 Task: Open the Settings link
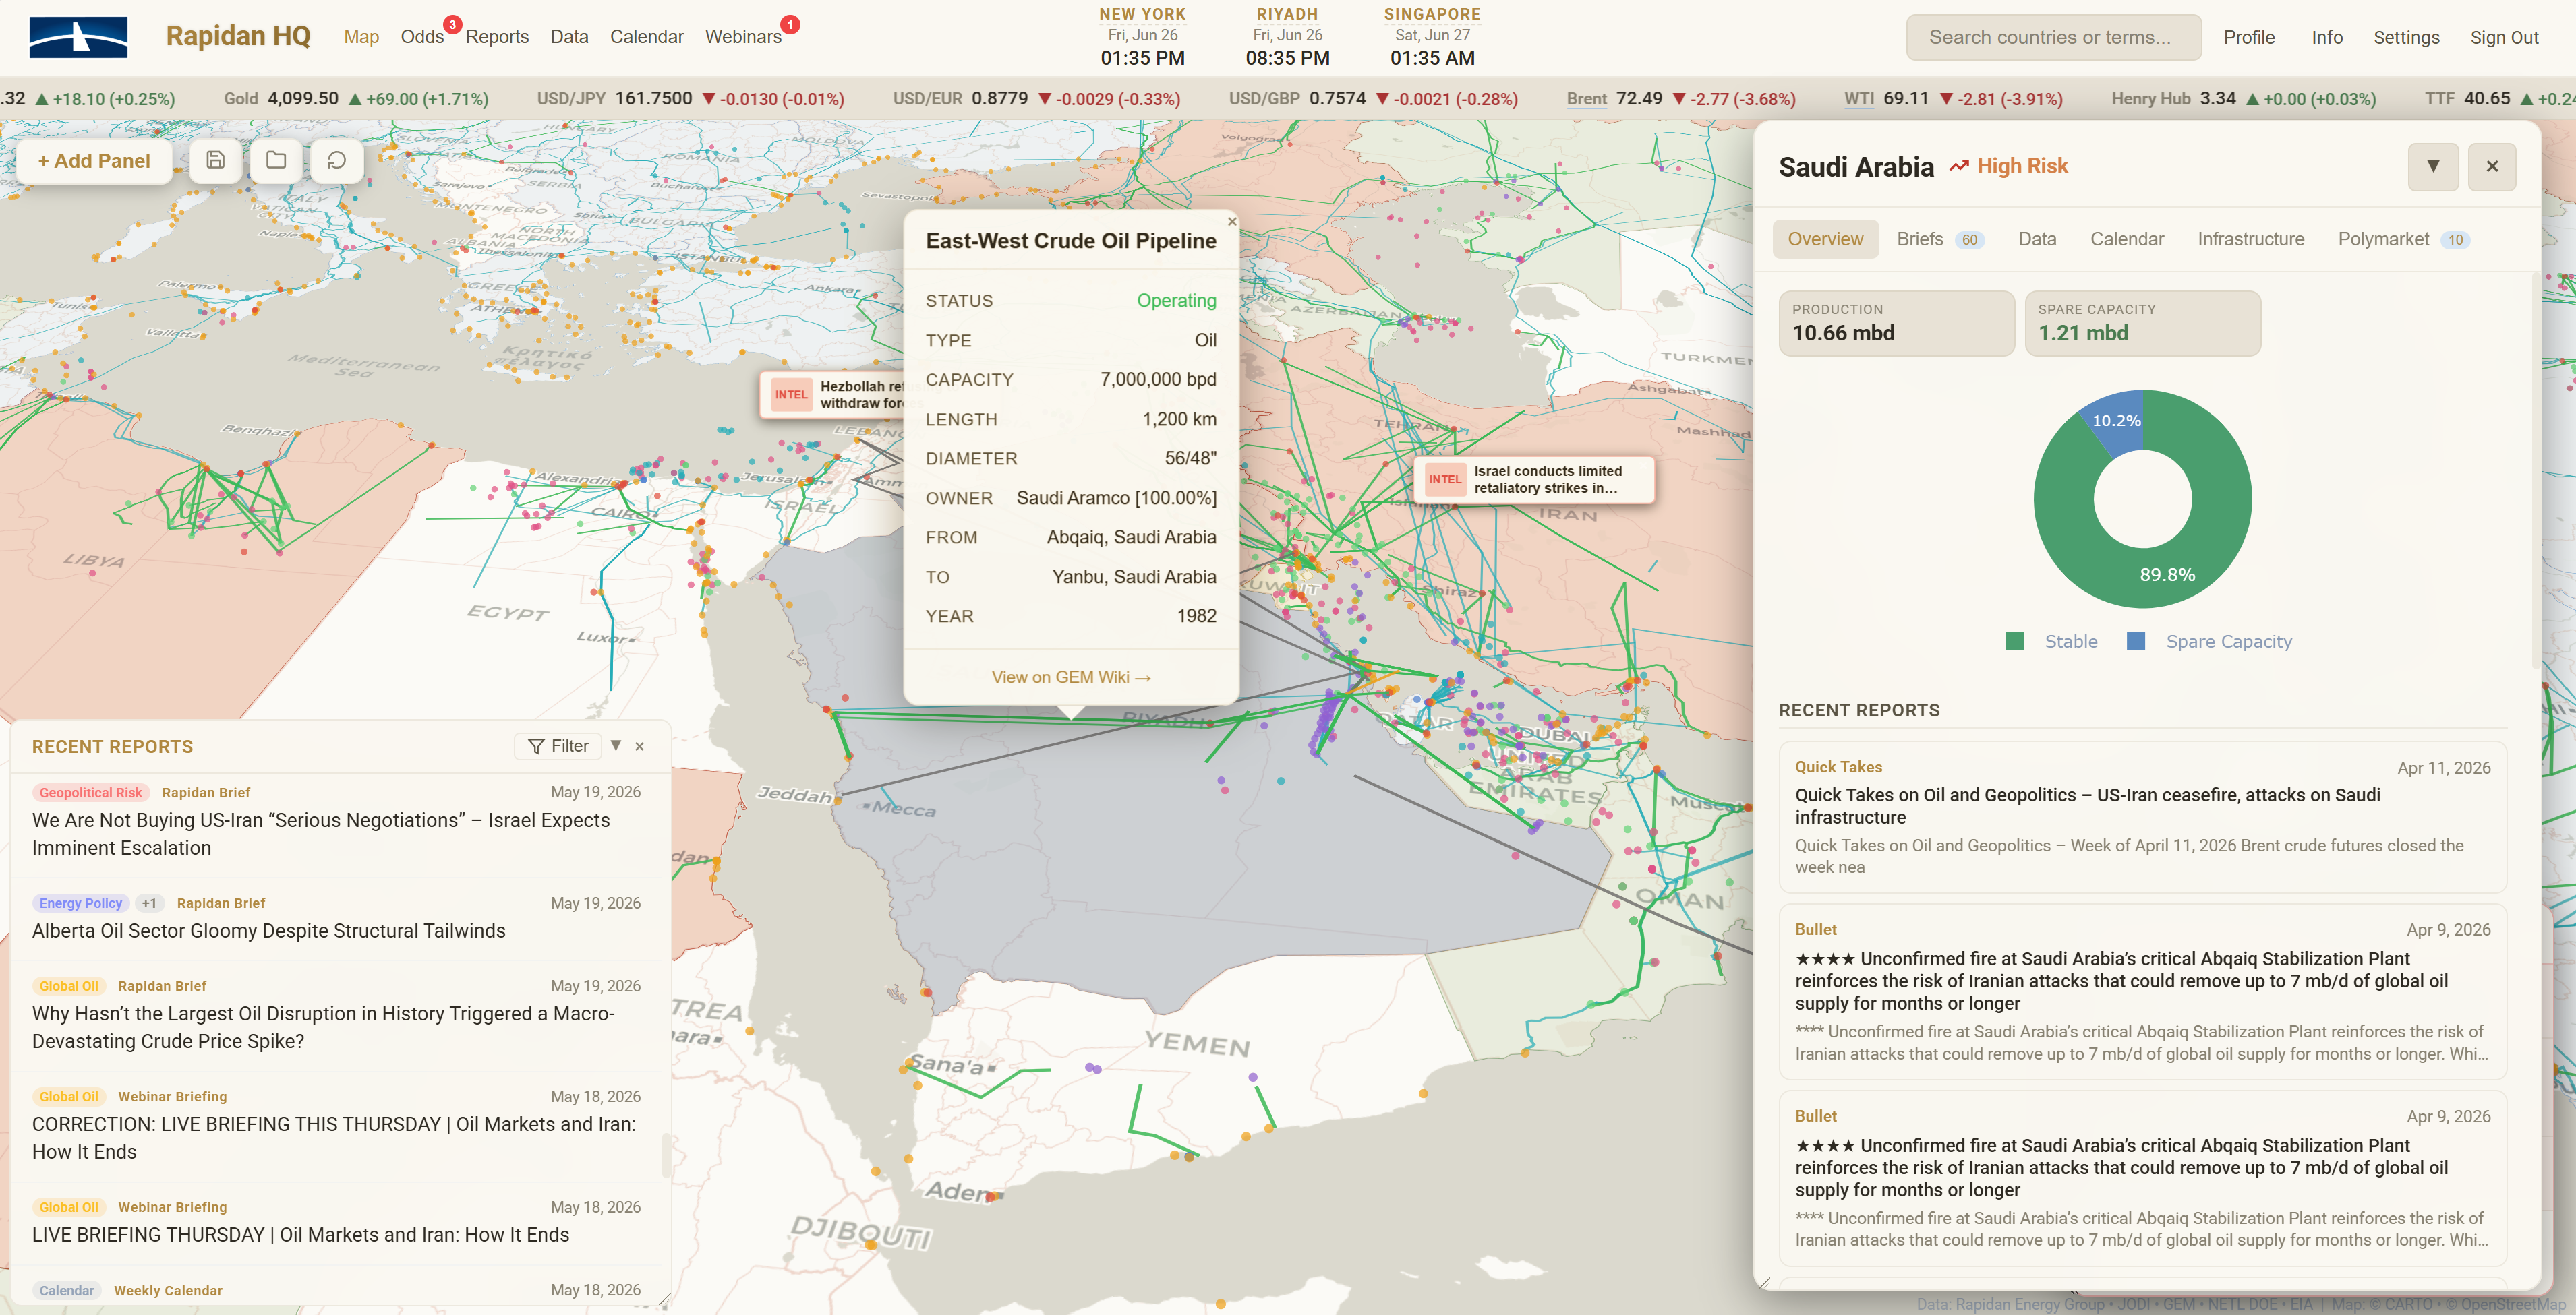point(2406,38)
